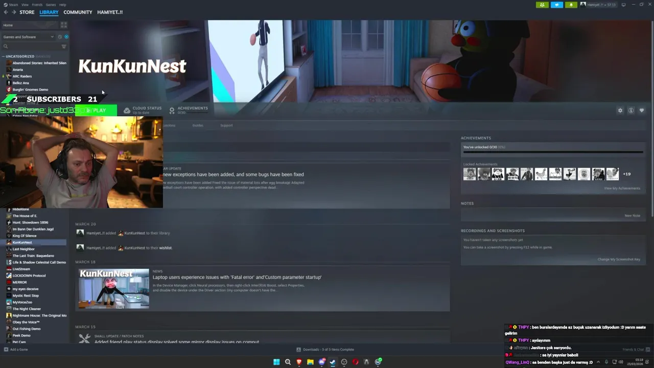The height and width of the screenshot is (368, 654).
Task: Select The Night Cleaner
Action: pyautogui.click(x=27, y=309)
